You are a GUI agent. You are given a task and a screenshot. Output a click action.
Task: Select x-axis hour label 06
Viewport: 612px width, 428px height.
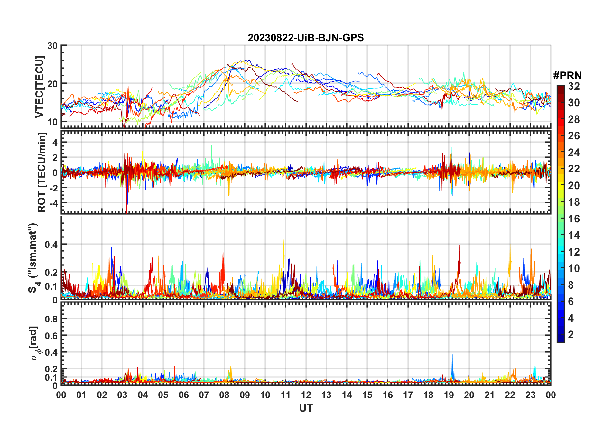coord(183,395)
